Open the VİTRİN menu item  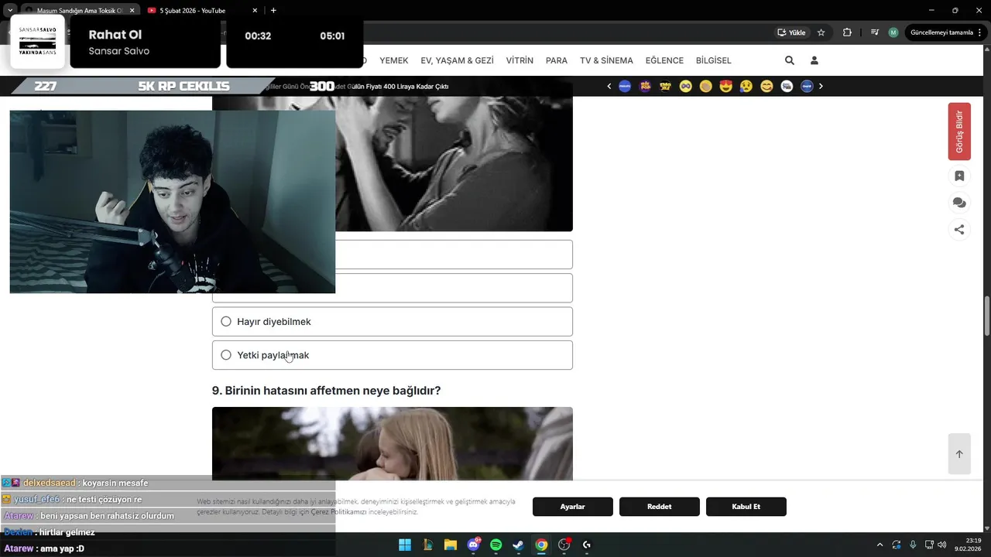[520, 60]
